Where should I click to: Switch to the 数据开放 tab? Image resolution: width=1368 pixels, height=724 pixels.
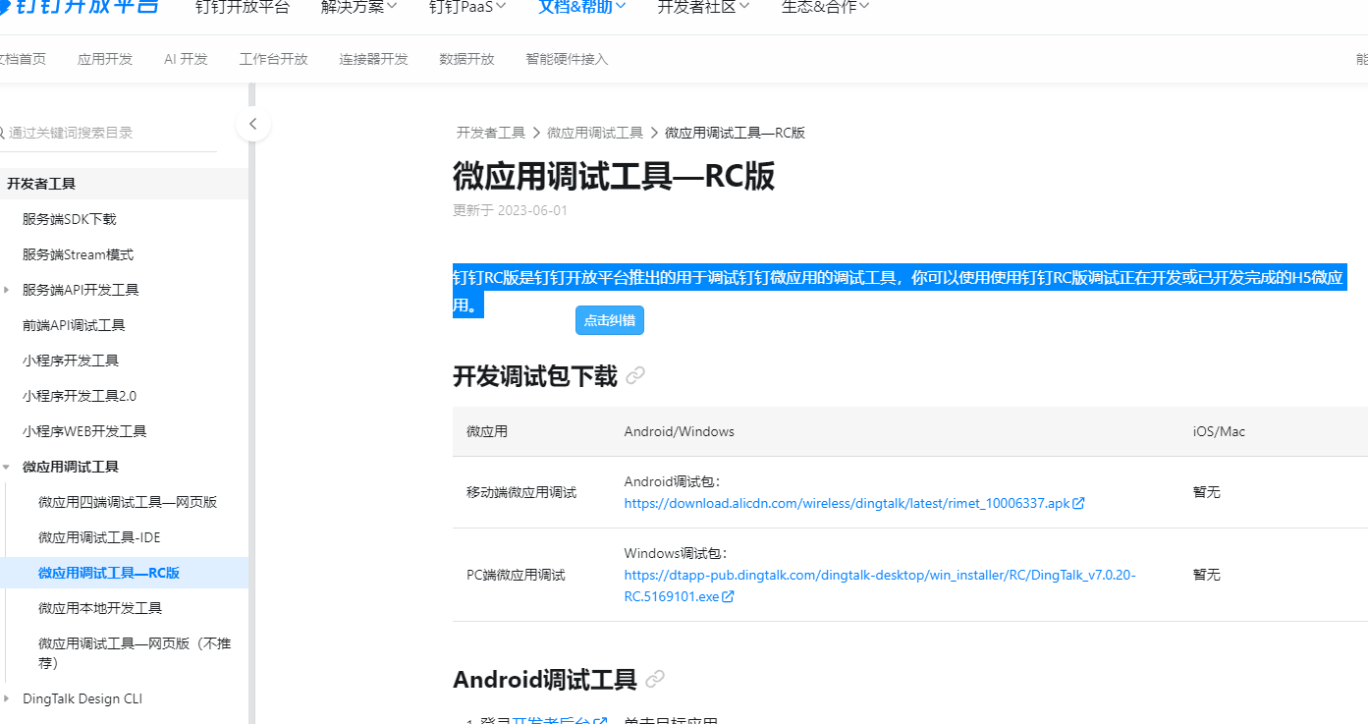click(x=467, y=59)
